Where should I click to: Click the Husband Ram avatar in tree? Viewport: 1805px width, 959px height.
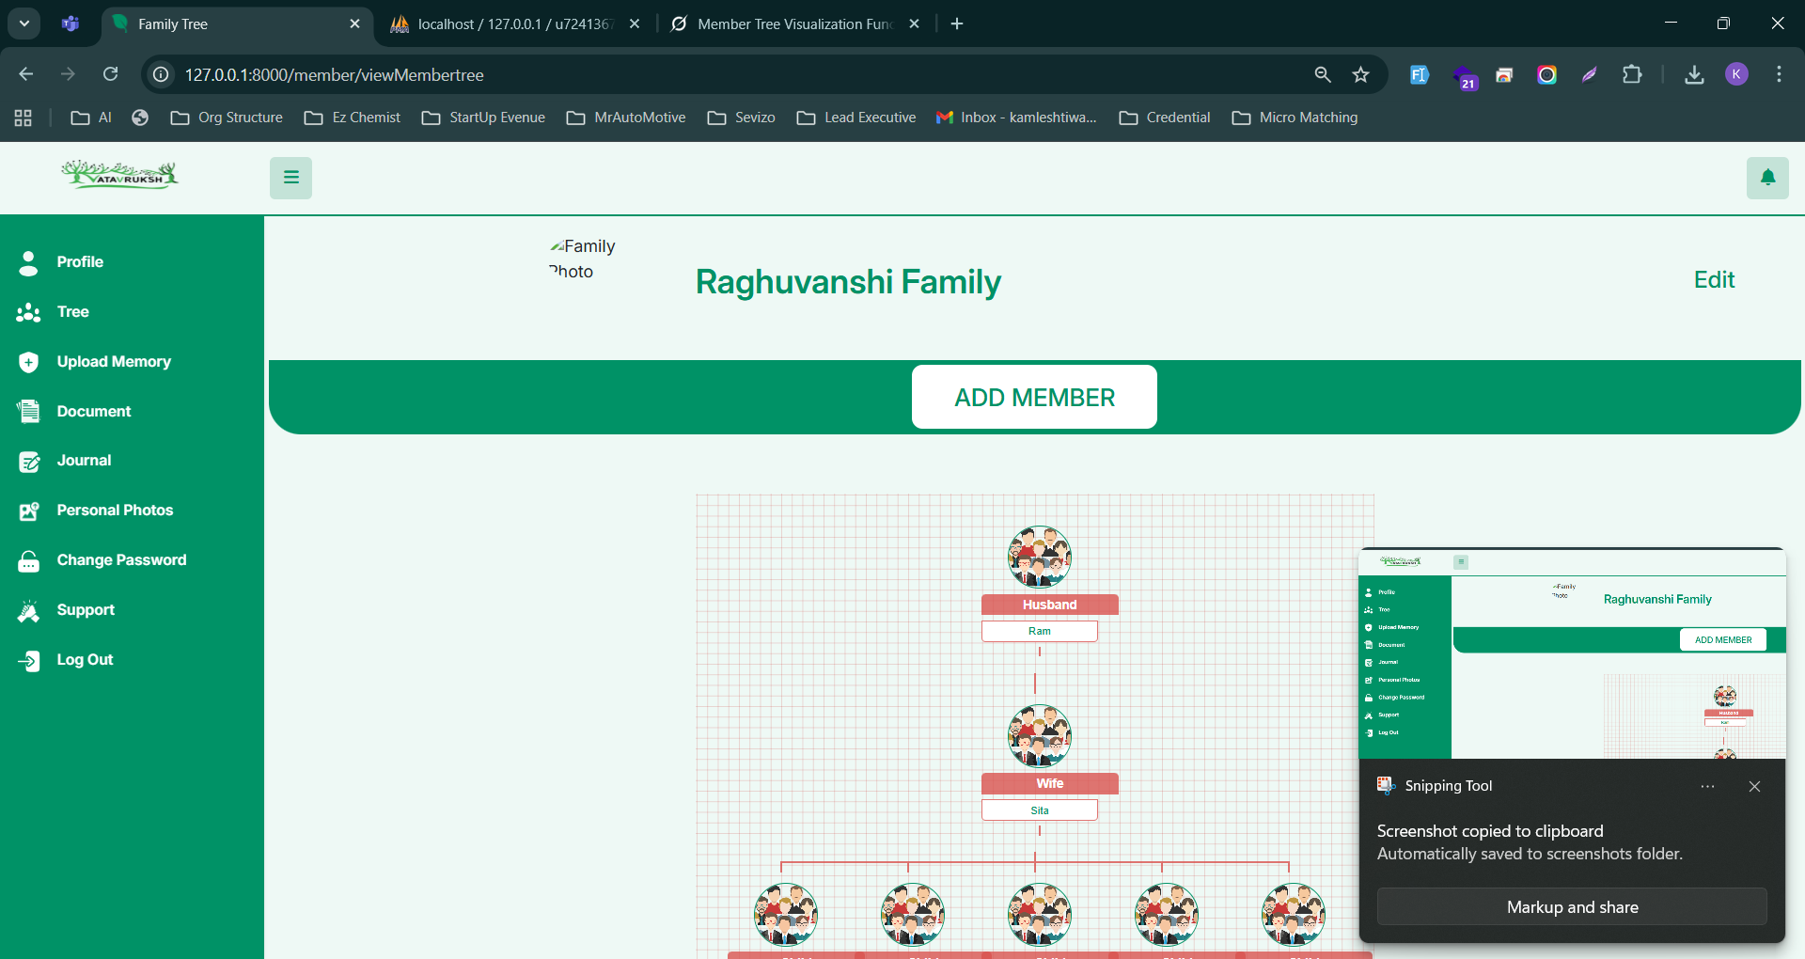1039,557
